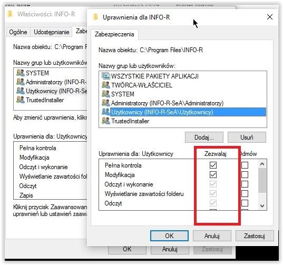The image size is (283, 265).
Task: Click the WSZYSTKIE PAKIETY APLIKACJI package icon
Action: point(105,76)
